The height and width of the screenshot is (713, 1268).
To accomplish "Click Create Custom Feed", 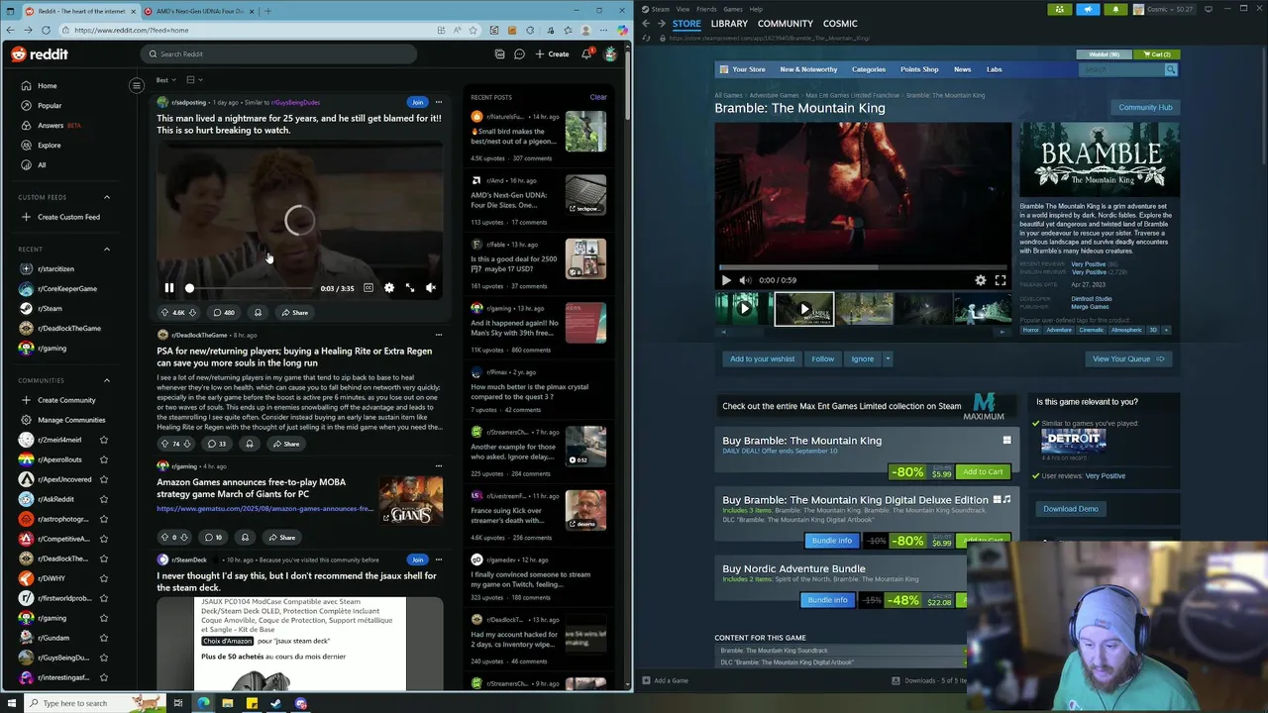I will (x=67, y=217).
